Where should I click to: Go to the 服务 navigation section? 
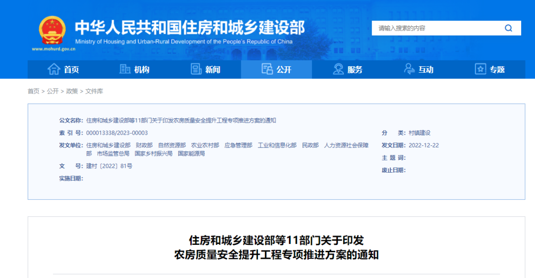tap(355, 70)
